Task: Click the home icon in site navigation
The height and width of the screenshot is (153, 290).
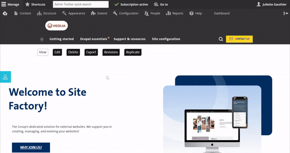Action: [42, 39]
